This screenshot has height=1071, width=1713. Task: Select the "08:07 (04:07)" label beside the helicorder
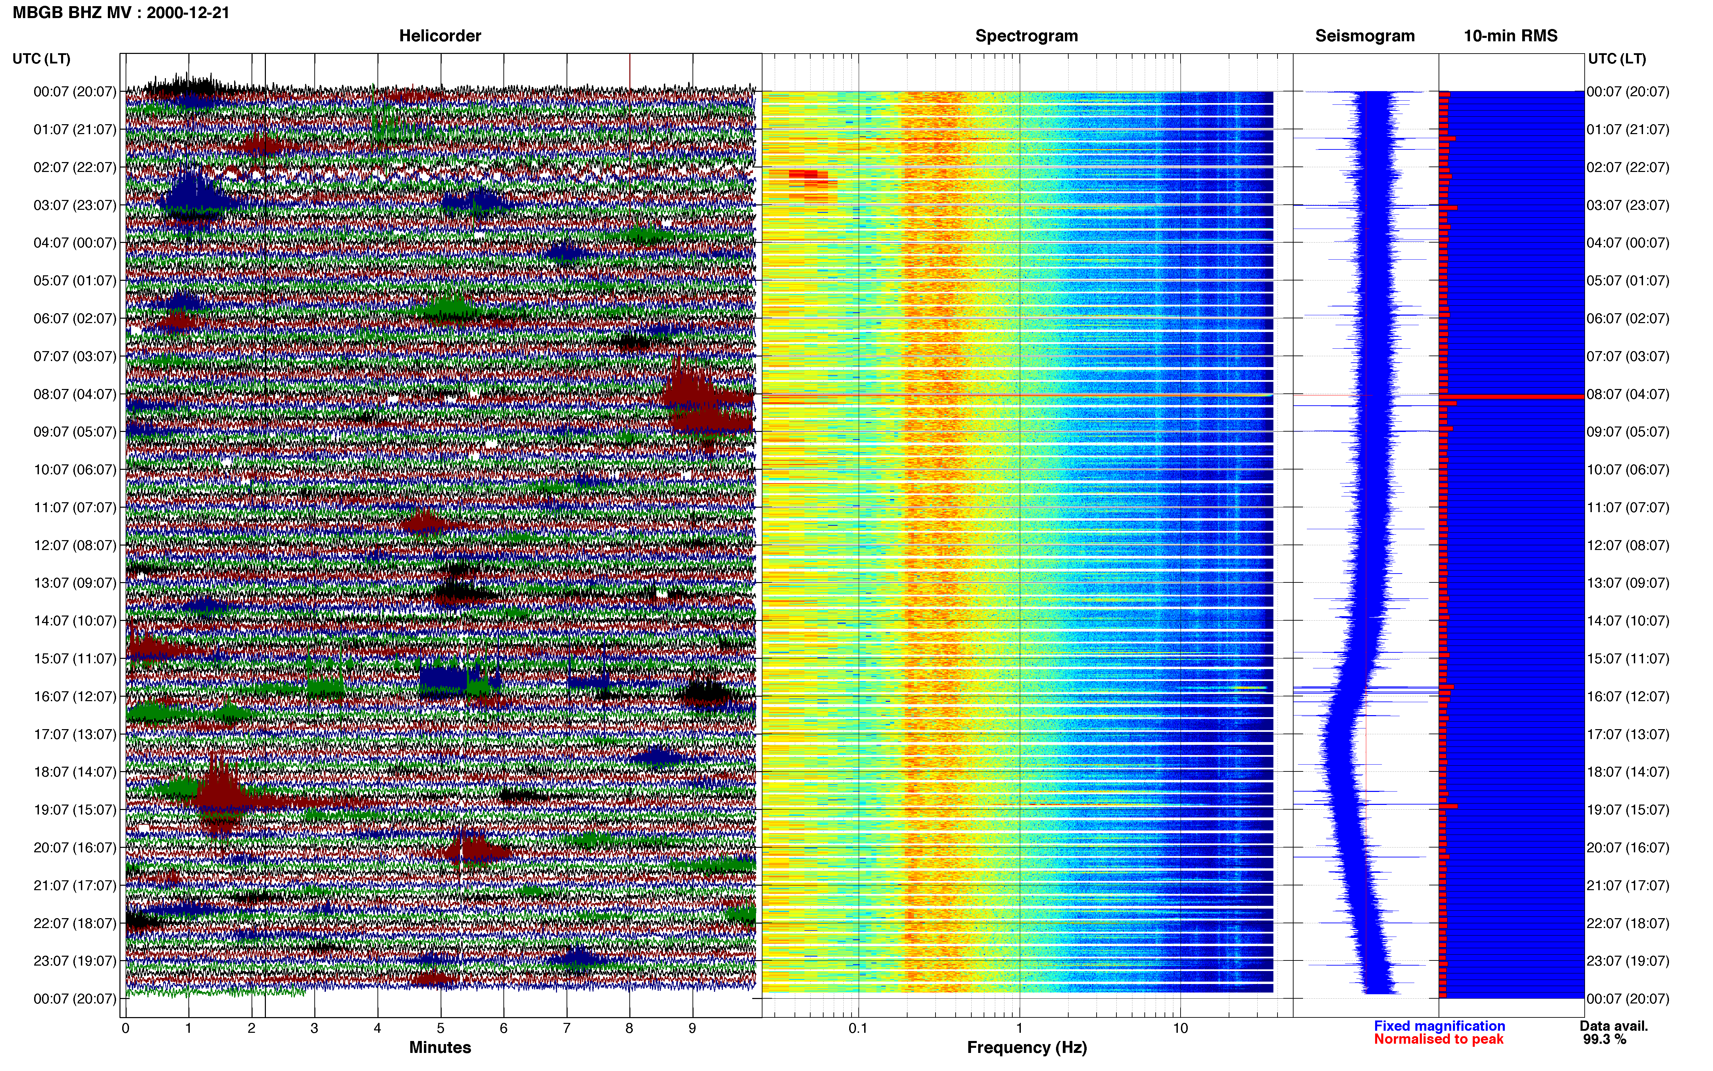[x=74, y=394]
